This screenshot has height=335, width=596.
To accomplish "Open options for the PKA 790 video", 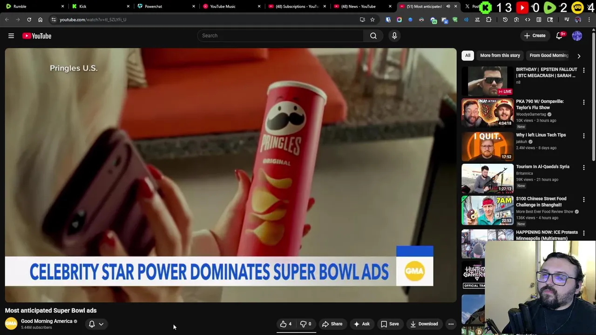I will point(584,102).
